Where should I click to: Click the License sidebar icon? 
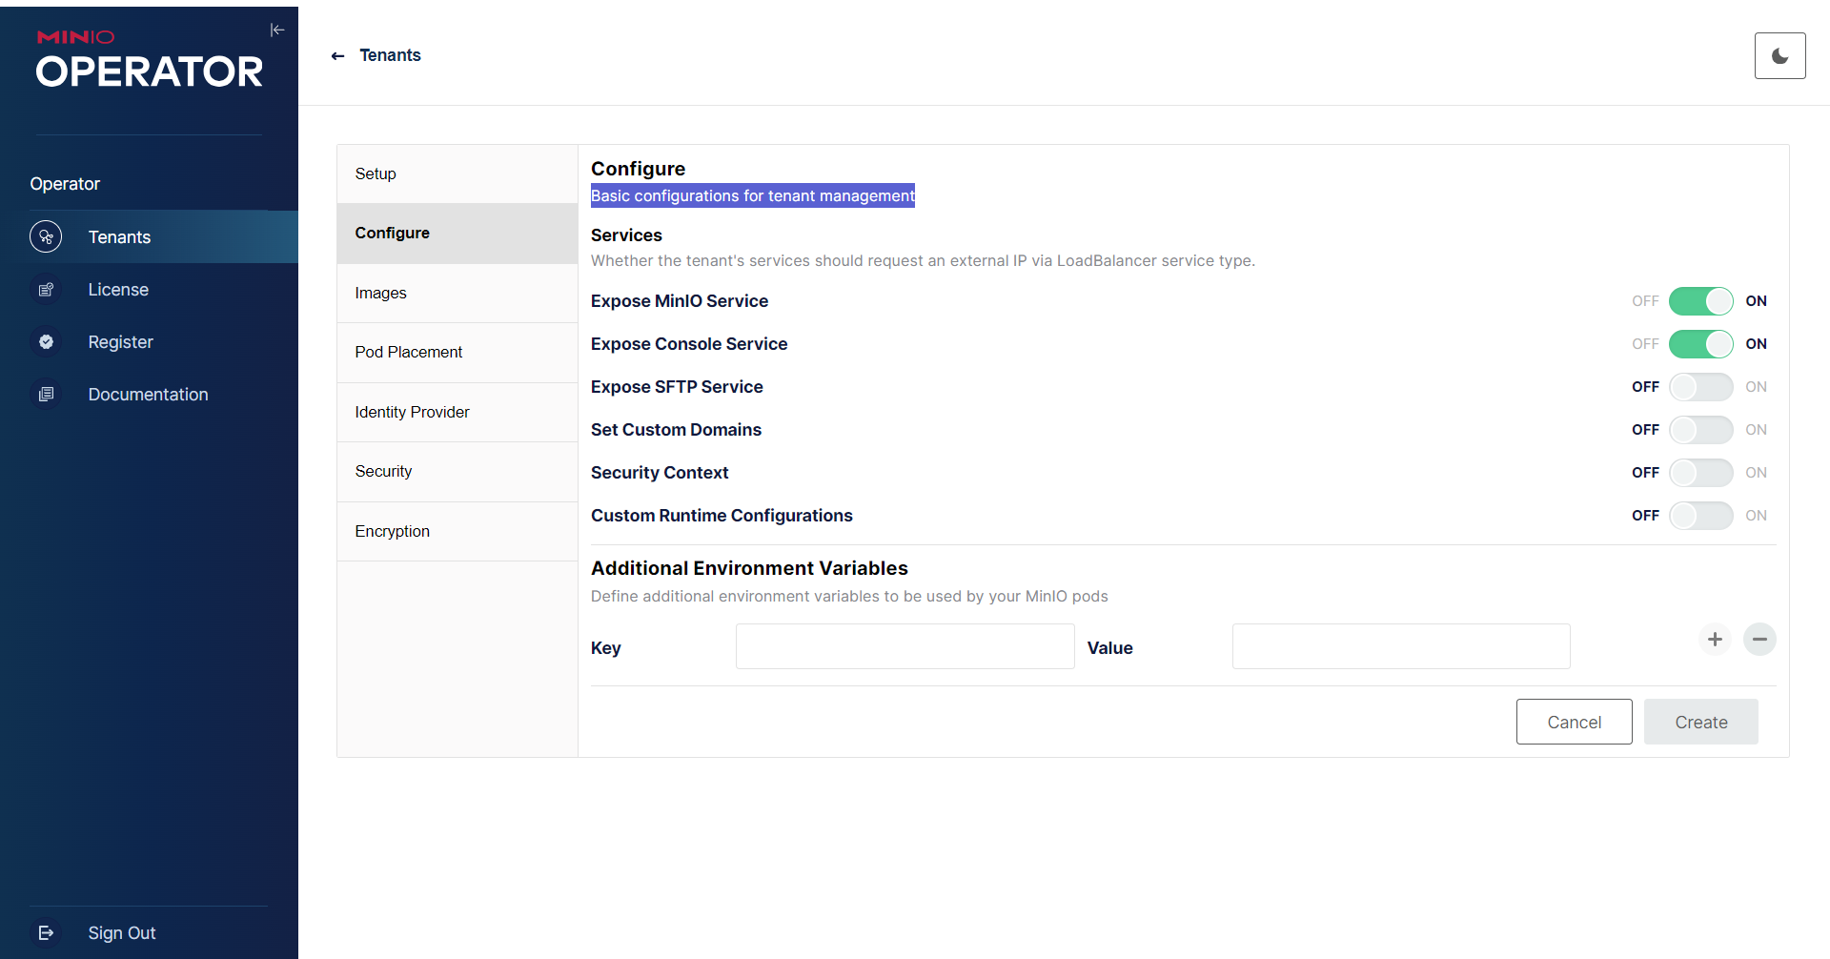tap(46, 290)
